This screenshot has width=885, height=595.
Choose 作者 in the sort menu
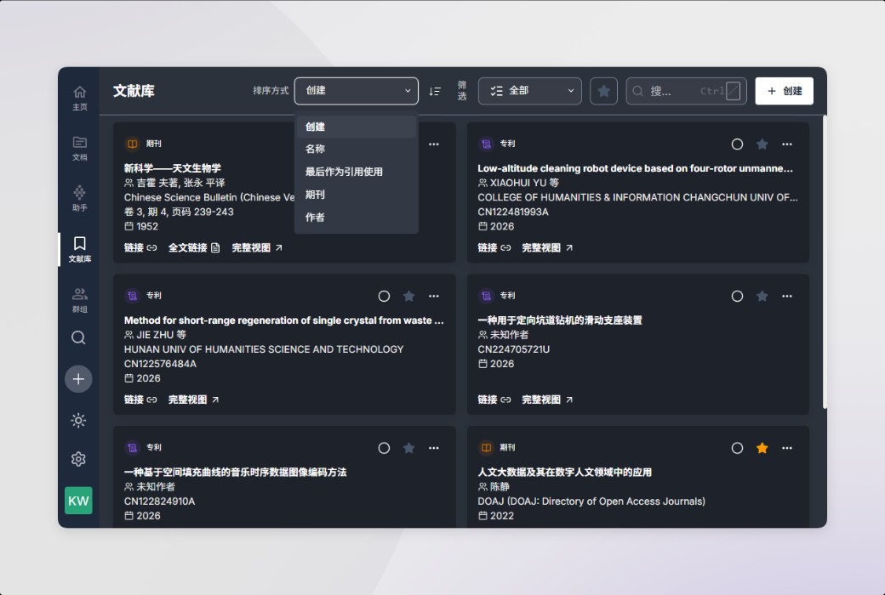(x=357, y=217)
